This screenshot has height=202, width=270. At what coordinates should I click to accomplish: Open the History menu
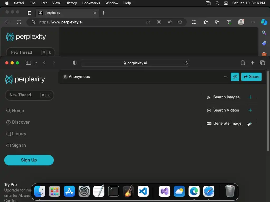pyautogui.click(x=71, y=3)
